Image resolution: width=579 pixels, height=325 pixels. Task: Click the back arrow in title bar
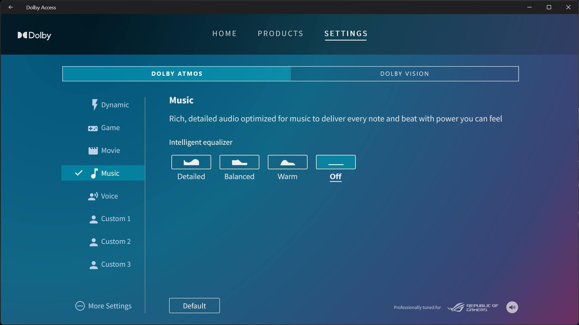(11, 7)
